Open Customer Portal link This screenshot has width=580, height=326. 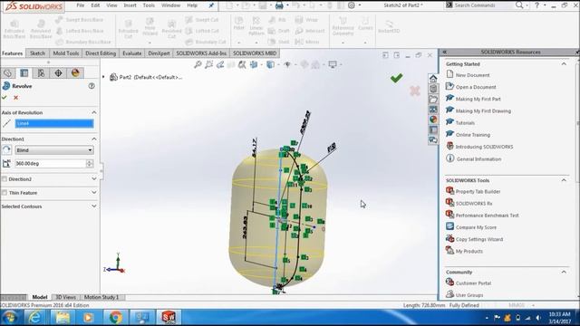coord(473,283)
